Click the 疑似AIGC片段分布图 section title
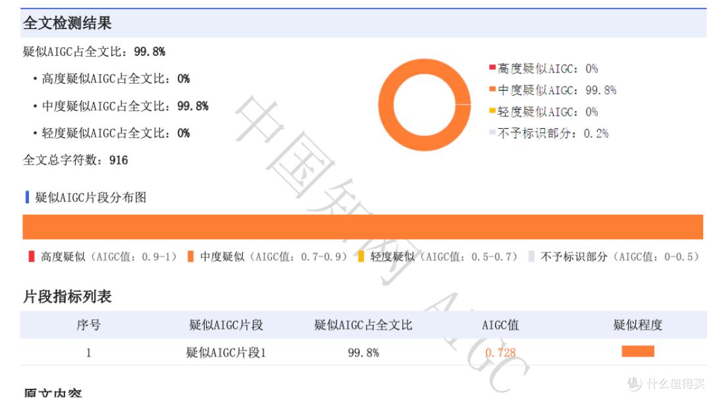The width and height of the screenshot is (711, 398). [90, 197]
